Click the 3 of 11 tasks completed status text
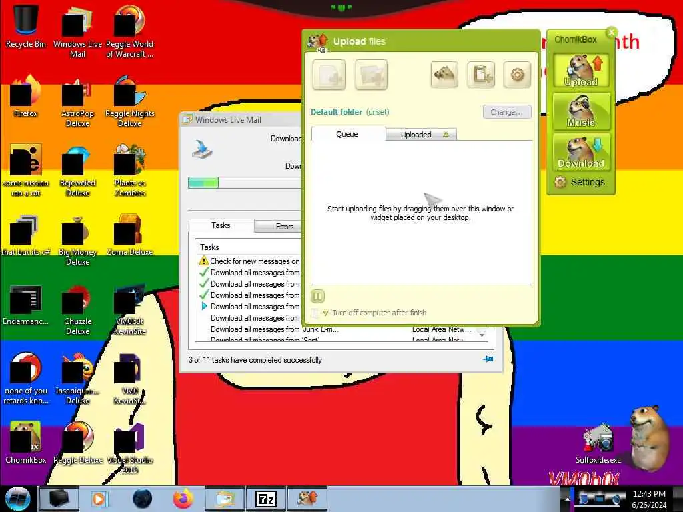Image resolution: width=683 pixels, height=512 pixels. 255,360
